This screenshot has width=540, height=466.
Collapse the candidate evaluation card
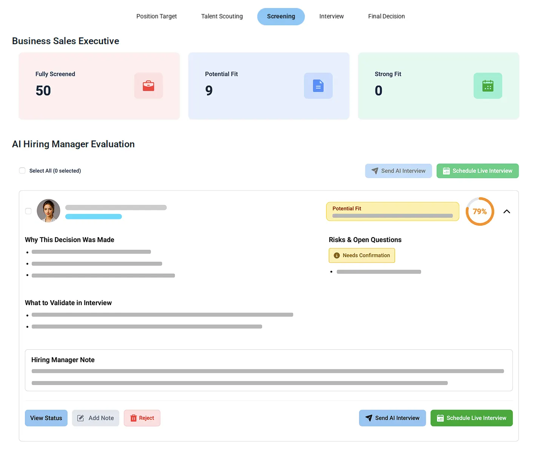pos(506,211)
